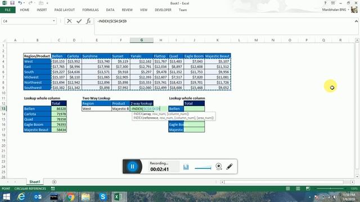Open File Explorer from the taskbar
This screenshot has height=202, width=360.
tap(86, 197)
